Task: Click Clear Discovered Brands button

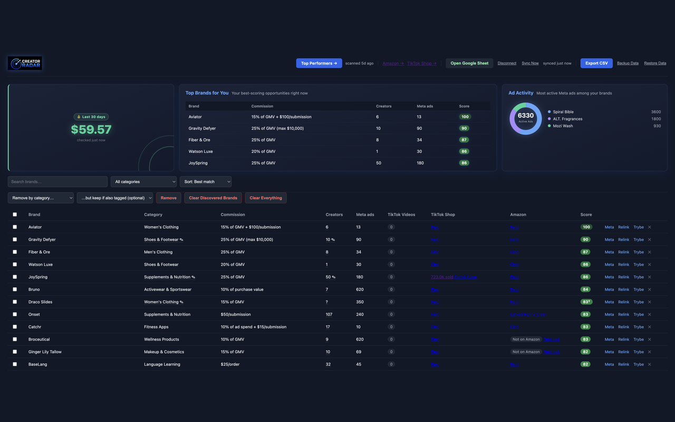Action: pyautogui.click(x=213, y=198)
